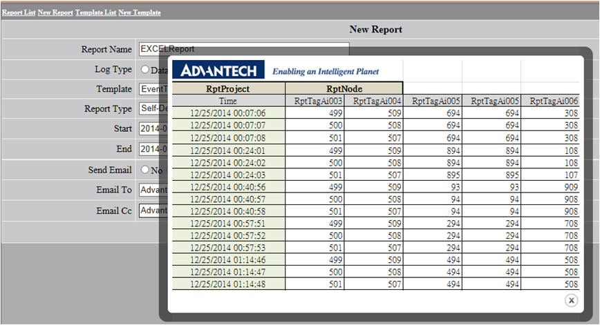600x325 pixels.
Task: Click the New Report page title
Action: [376, 30]
